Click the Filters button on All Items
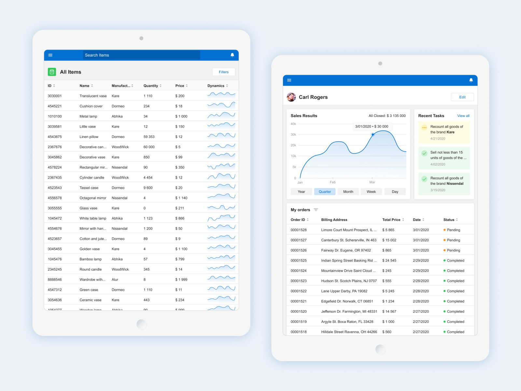The image size is (521, 391). [x=223, y=72]
